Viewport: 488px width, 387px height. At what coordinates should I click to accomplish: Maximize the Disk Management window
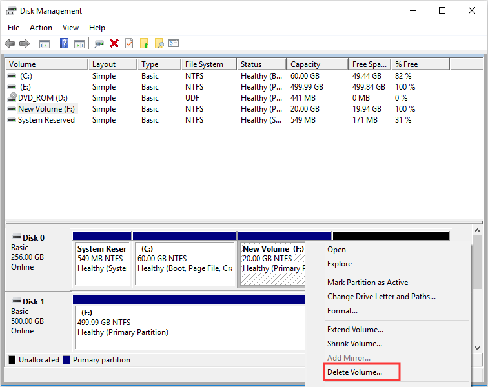442,10
